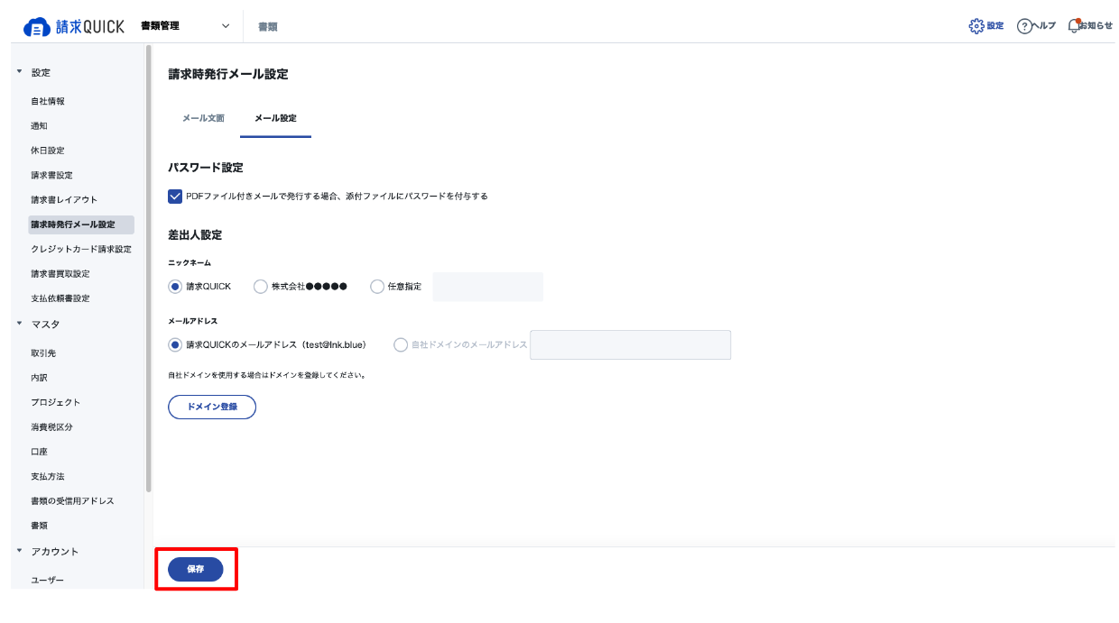Toggle the PDF password attachment checkbox
This screenshot has width=1119, height=623.
[175, 196]
